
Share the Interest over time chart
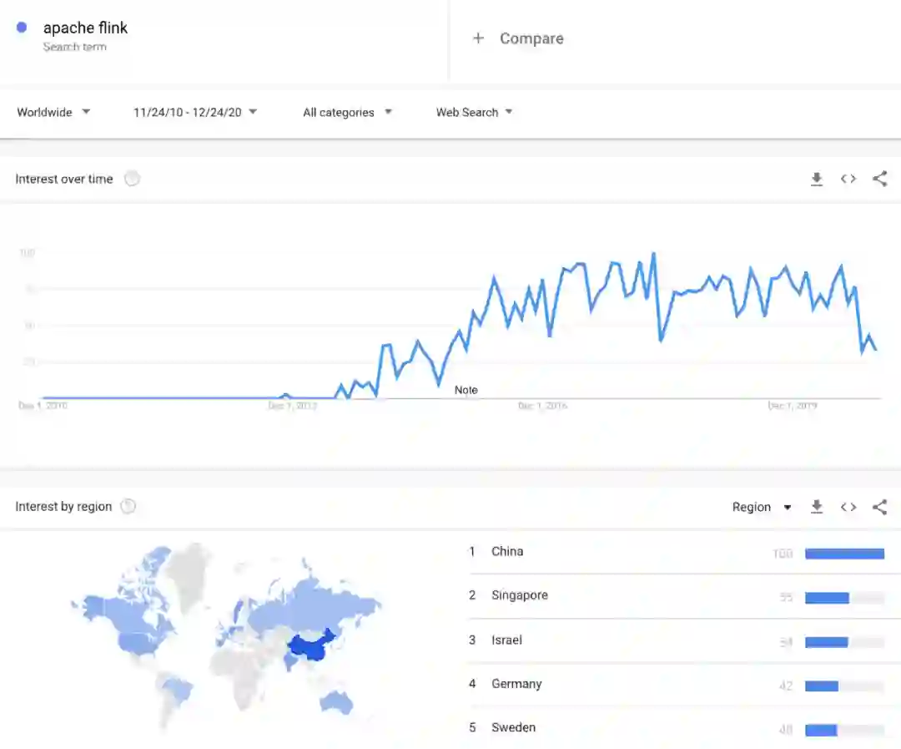tap(879, 179)
